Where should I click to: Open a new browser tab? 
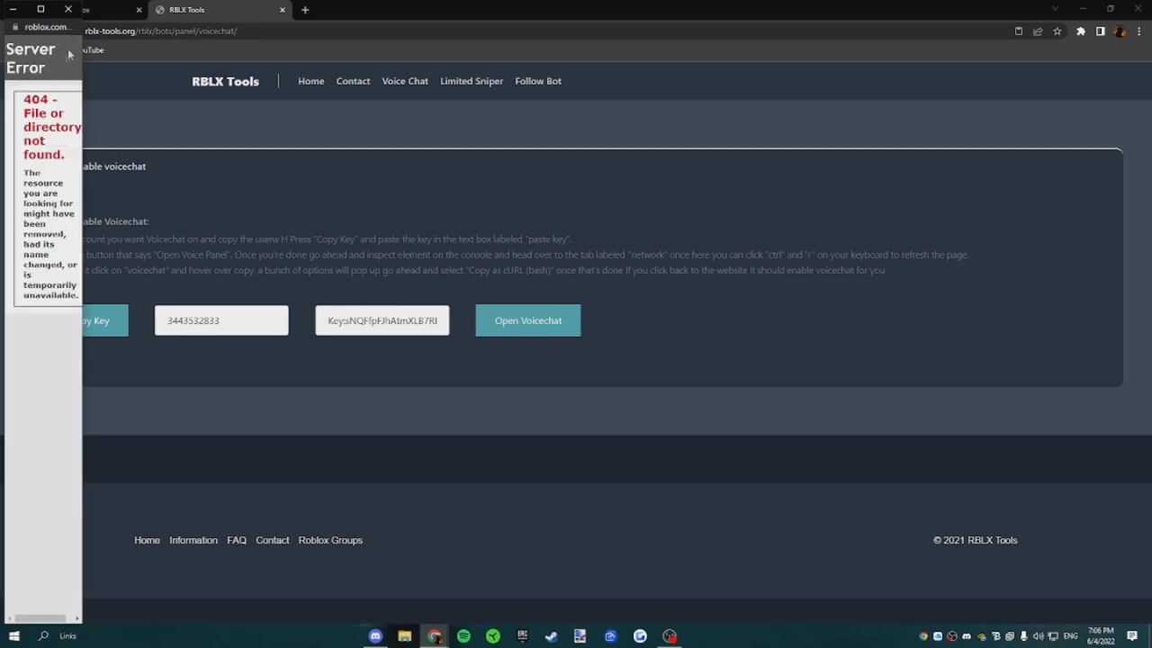pyautogui.click(x=305, y=10)
